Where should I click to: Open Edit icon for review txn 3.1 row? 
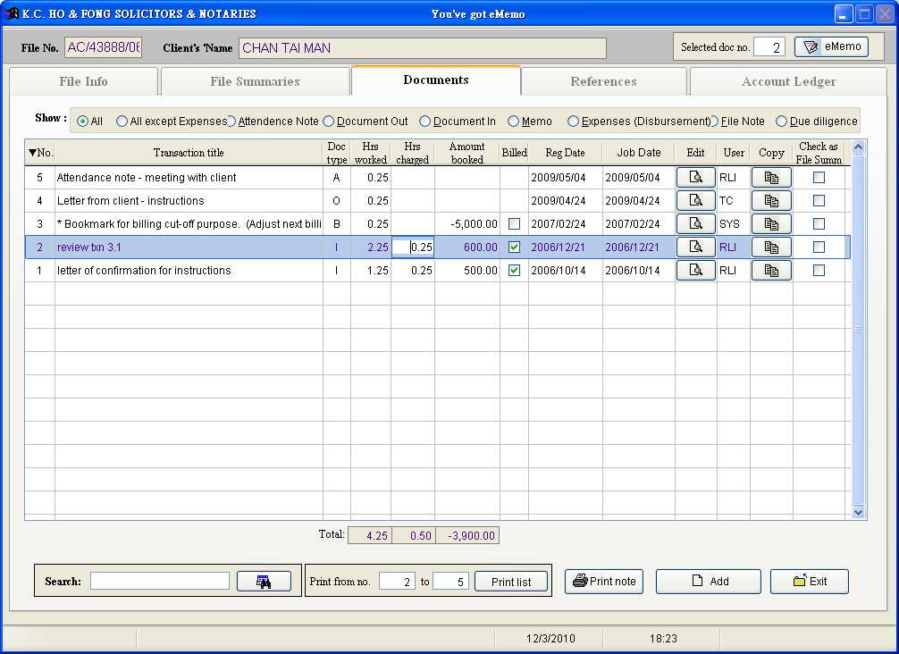coord(695,247)
